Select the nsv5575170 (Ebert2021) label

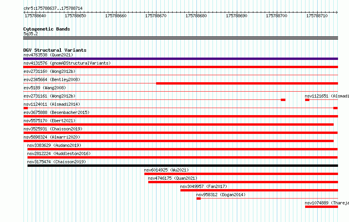click(x=49, y=121)
